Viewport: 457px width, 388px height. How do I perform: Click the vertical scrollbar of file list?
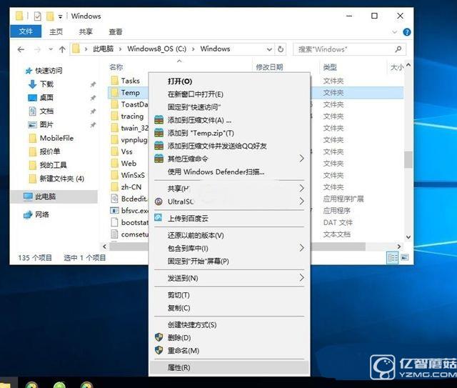coord(408,159)
